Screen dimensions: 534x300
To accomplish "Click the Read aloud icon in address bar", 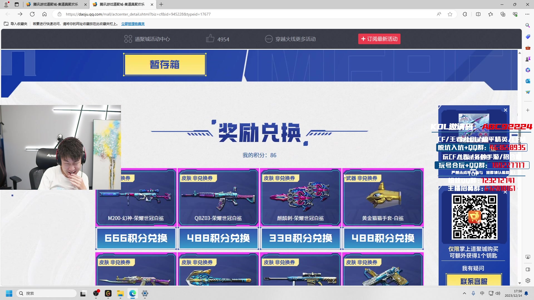I will 439,14.
